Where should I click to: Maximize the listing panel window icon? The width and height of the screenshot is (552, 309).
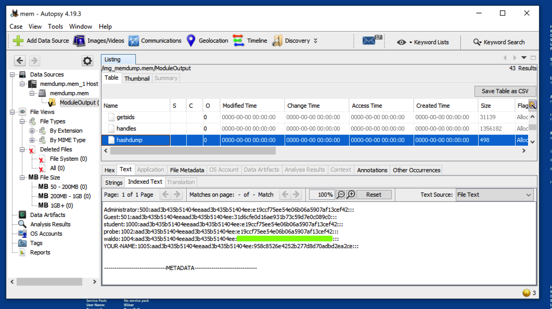pyautogui.click(x=533, y=58)
